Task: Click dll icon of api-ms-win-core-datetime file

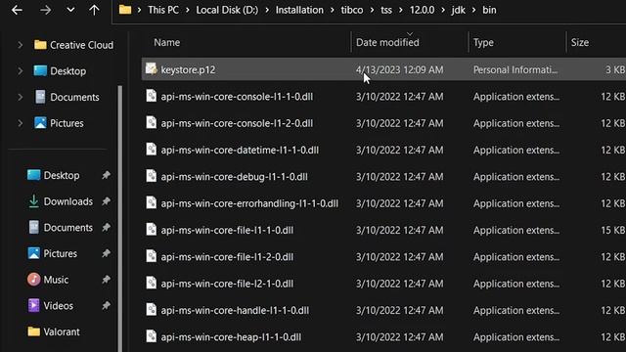Action: coord(151,150)
